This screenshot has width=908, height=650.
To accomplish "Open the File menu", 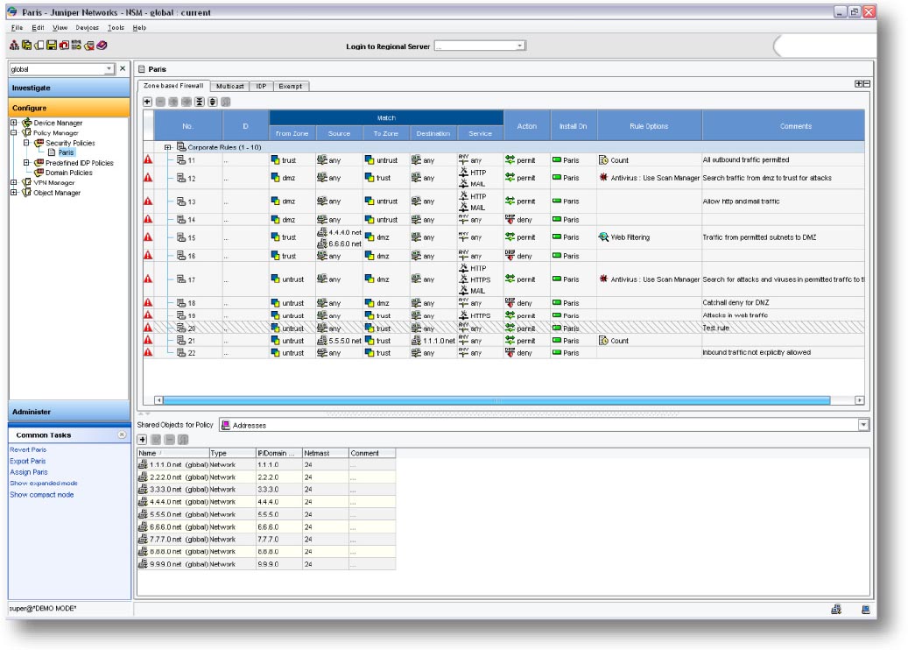I will point(18,27).
